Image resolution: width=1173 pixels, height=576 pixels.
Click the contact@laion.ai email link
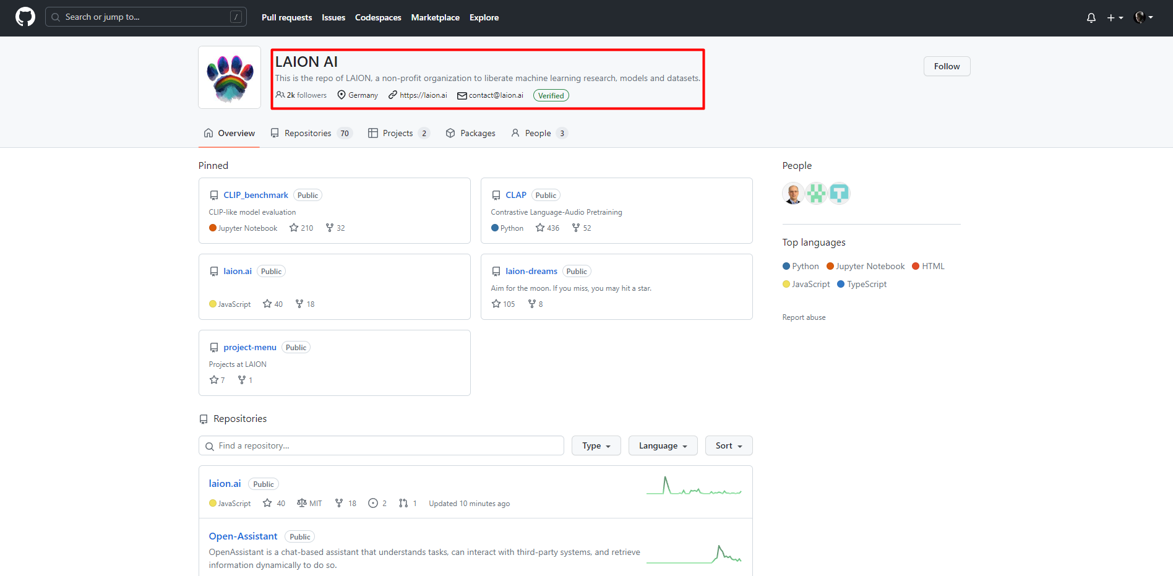496,95
